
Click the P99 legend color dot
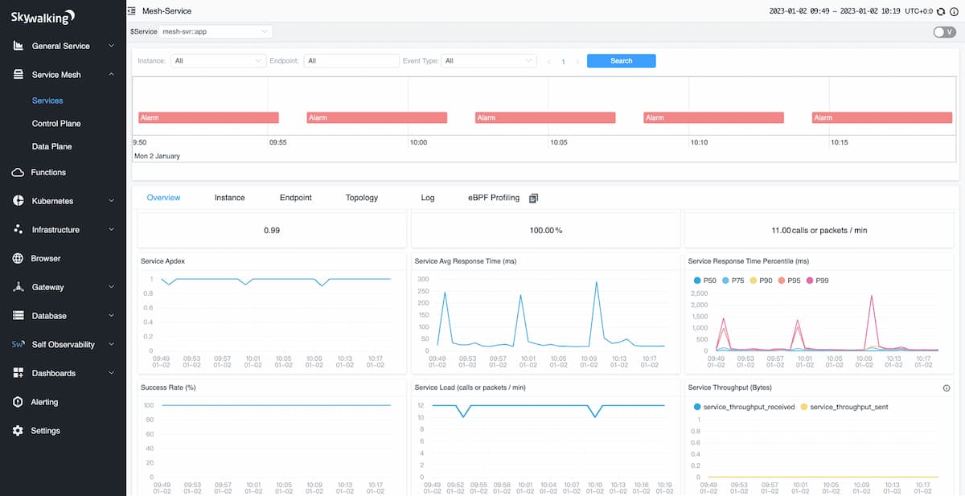click(810, 281)
